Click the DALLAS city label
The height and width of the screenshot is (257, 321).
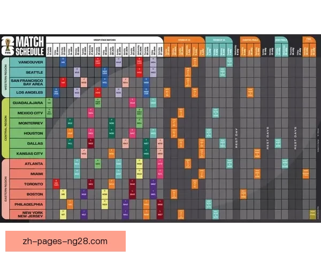[27, 143]
